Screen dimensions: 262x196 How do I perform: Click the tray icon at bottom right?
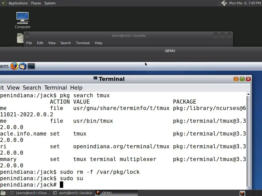242,193
